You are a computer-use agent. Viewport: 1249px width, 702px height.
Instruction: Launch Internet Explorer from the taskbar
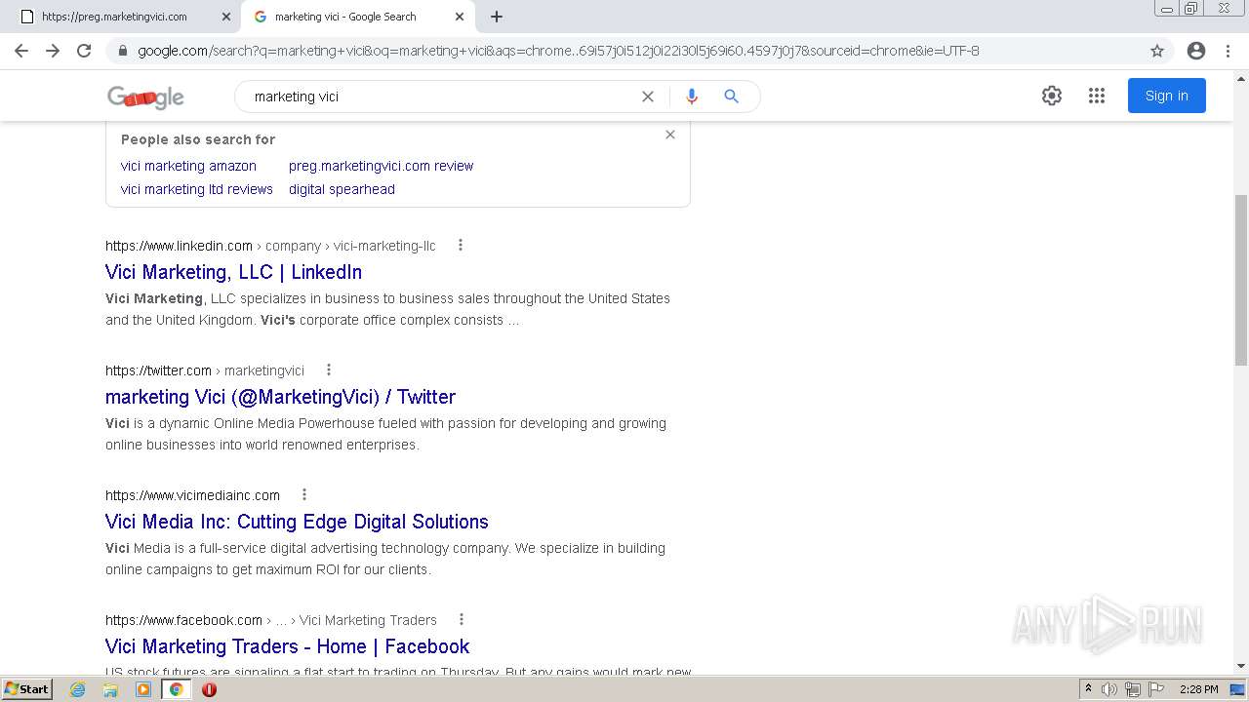(78, 689)
